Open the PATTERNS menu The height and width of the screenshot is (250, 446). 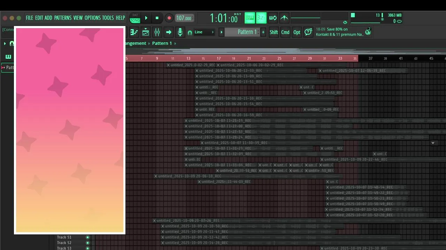[63, 18]
